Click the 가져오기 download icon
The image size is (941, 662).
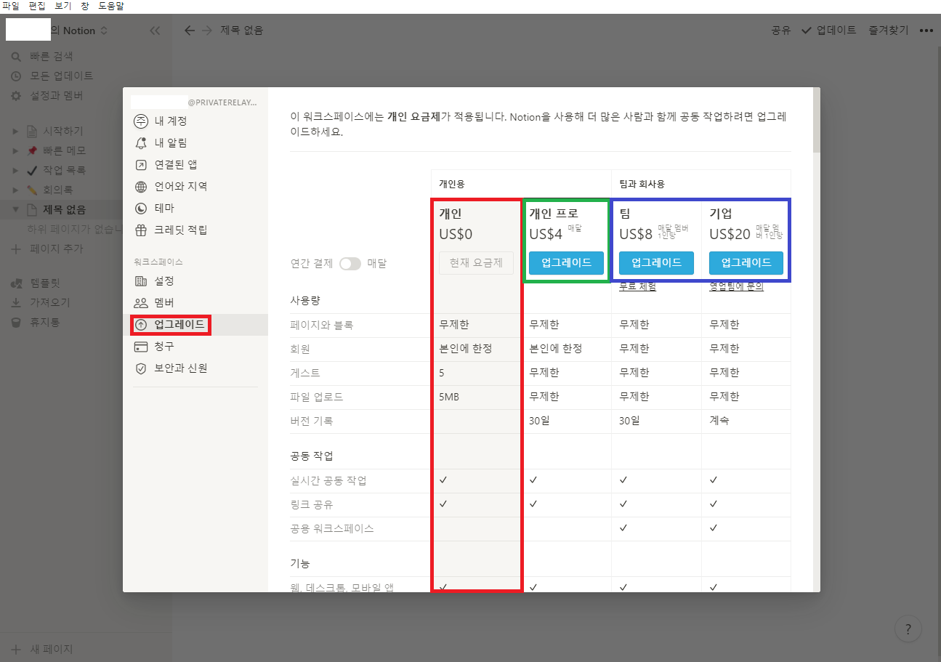pos(16,302)
